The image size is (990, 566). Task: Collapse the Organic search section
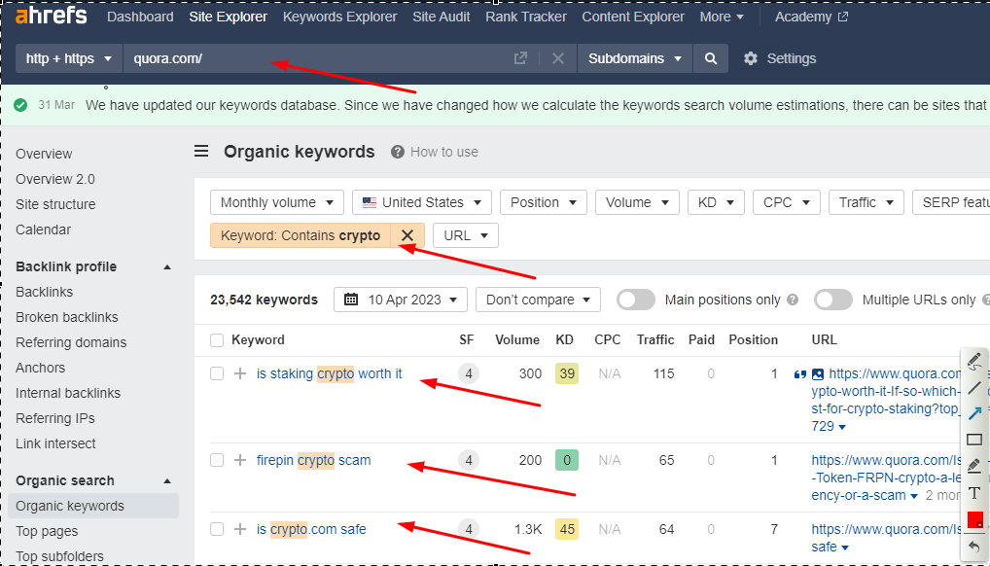[x=167, y=481]
